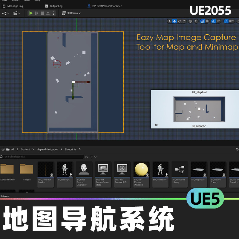
Task: Open the Output Log panel
Action: [54, 6]
